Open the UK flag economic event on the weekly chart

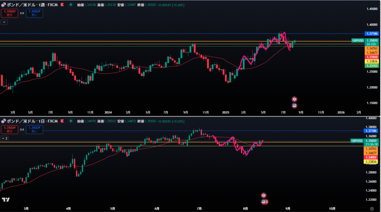coord(294,99)
